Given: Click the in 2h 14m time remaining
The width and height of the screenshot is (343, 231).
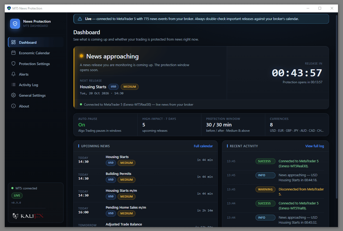Looking at the screenshot, I should point(205,210).
